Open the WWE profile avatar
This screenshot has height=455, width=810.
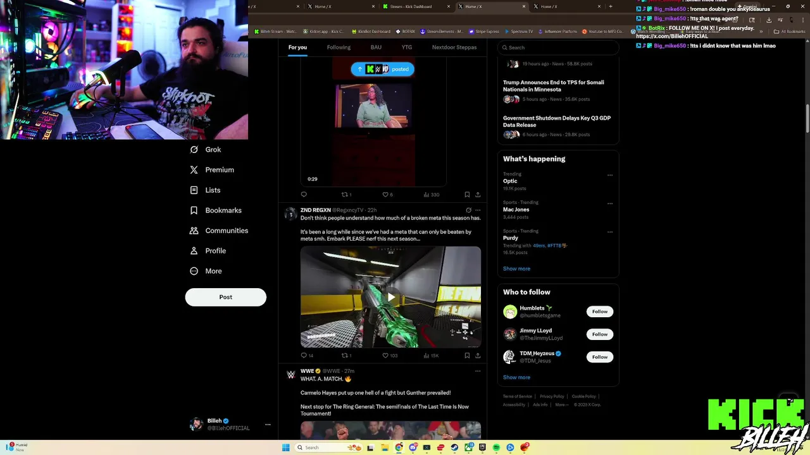tap(290, 375)
